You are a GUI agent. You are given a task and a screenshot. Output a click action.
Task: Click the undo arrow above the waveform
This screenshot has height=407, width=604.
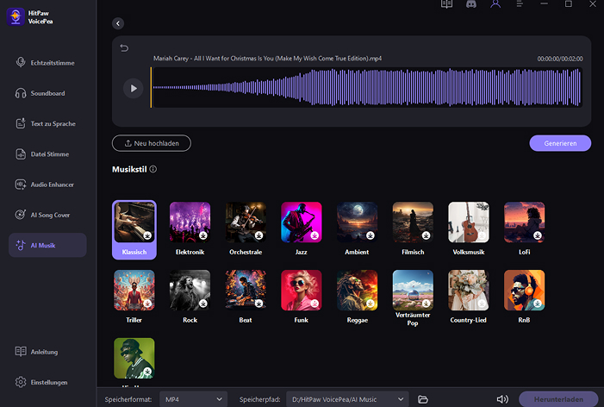click(x=124, y=47)
